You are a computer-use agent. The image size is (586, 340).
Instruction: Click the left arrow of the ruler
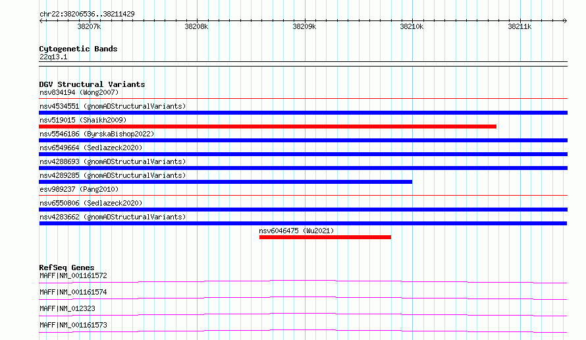pyautogui.click(x=41, y=20)
